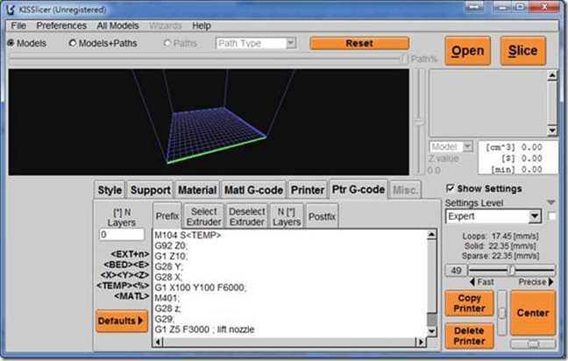Click the KISSlicer app icon in title bar
568x361 pixels.
pos(11,9)
